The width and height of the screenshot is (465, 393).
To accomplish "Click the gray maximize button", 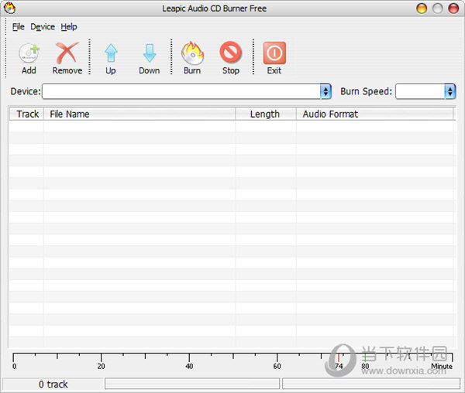I will click(438, 9).
